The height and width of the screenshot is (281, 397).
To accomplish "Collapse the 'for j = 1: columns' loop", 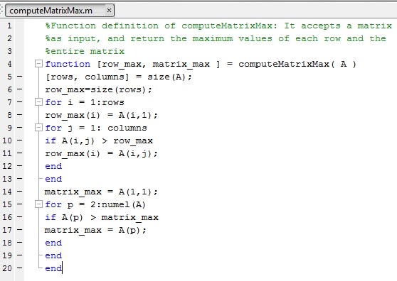I will [38, 128].
